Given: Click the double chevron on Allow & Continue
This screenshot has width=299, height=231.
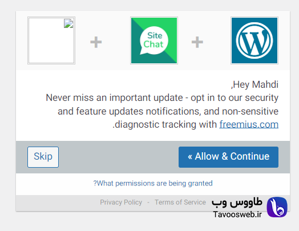Looking at the screenshot, I should pos(190,157).
